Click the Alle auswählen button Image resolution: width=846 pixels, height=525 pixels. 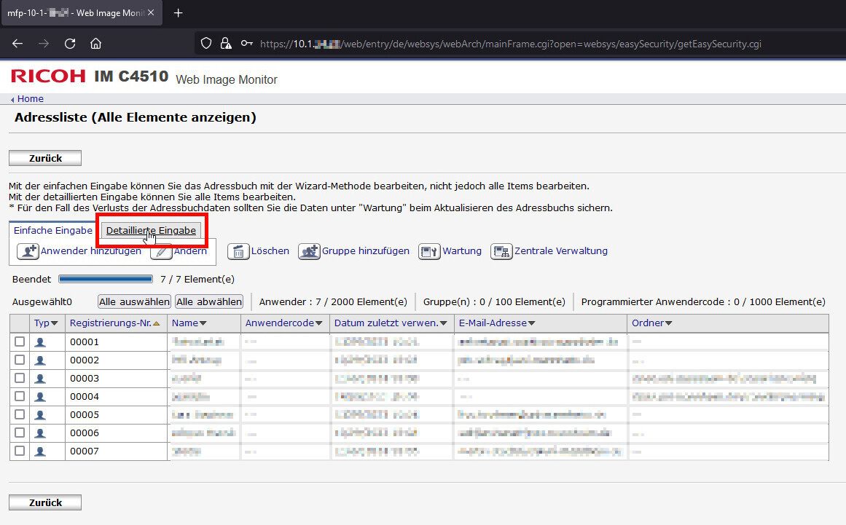tap(134, 302)
